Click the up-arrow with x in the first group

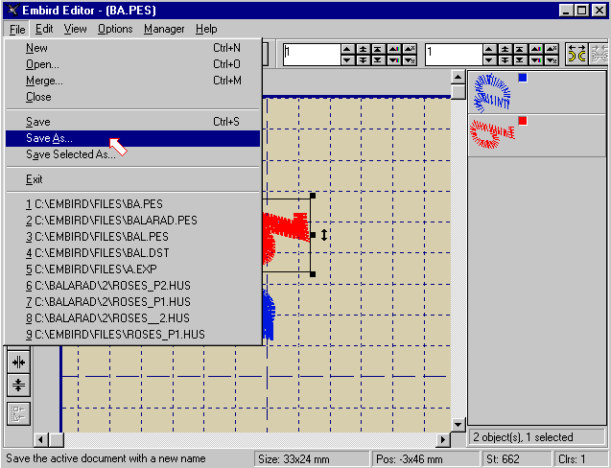410,49
